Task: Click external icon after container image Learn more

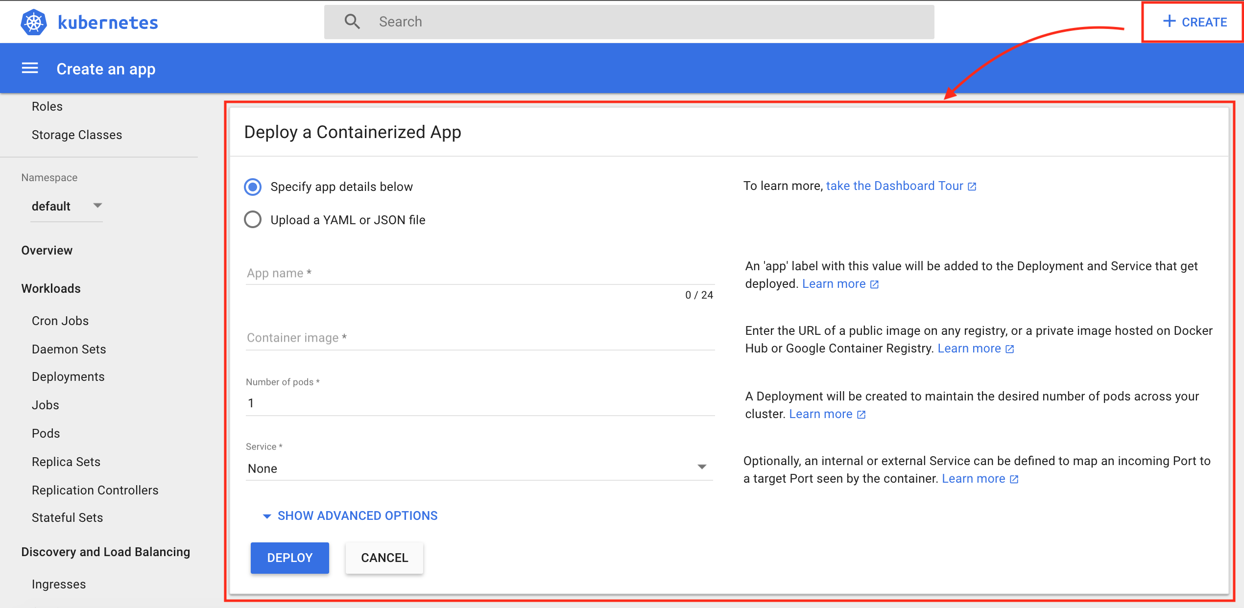Action: click(1010, 349)
